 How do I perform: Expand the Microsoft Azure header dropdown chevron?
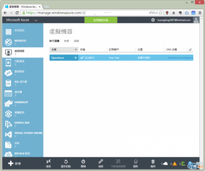[36, 20]
